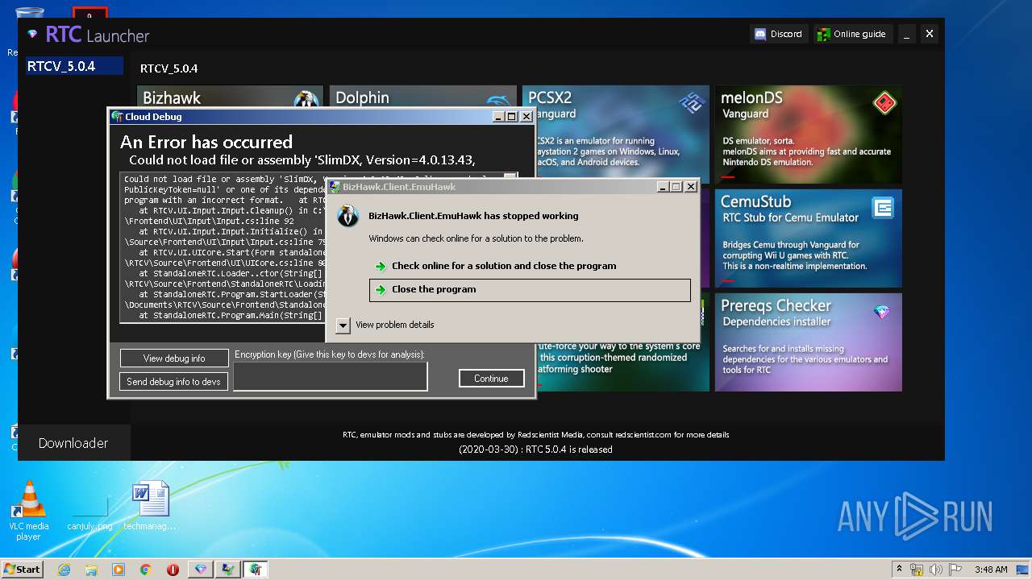Choose Close the program option
The height and width of the screenshot is (580, 1032).
(x=530, y=289)
